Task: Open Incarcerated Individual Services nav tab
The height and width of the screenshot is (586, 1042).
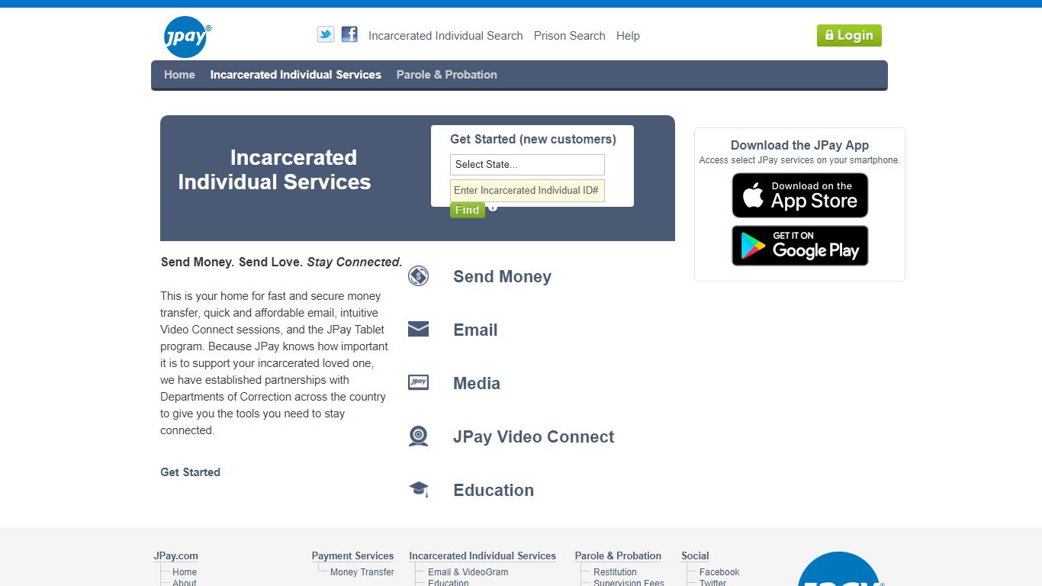Action: [x=296, y=75]
